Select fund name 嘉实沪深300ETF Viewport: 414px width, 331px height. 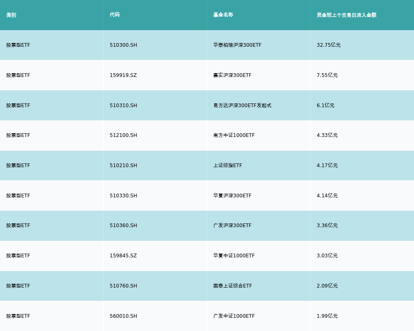point(232,75)
